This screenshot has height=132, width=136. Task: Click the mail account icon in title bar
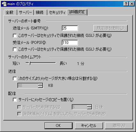tap(4, 4)
